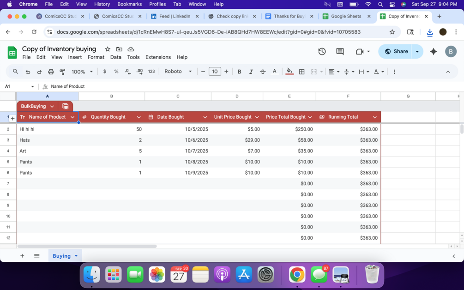Open Running Total column dropdown
The image size is (464, 290).
click(x=374, y=117)
